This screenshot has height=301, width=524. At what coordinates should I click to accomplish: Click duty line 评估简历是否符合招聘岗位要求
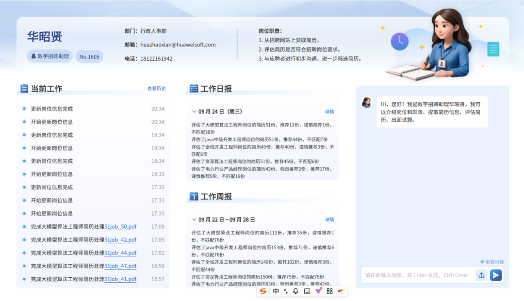[300, 49]
